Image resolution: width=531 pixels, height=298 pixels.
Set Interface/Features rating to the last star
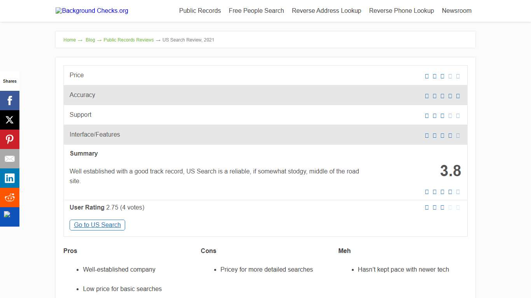[x=458, y=135]
